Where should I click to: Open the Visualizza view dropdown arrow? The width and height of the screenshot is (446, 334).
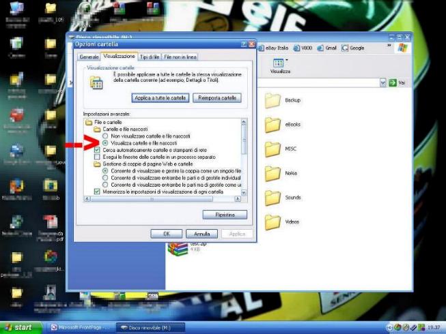[x=286, y=60]
